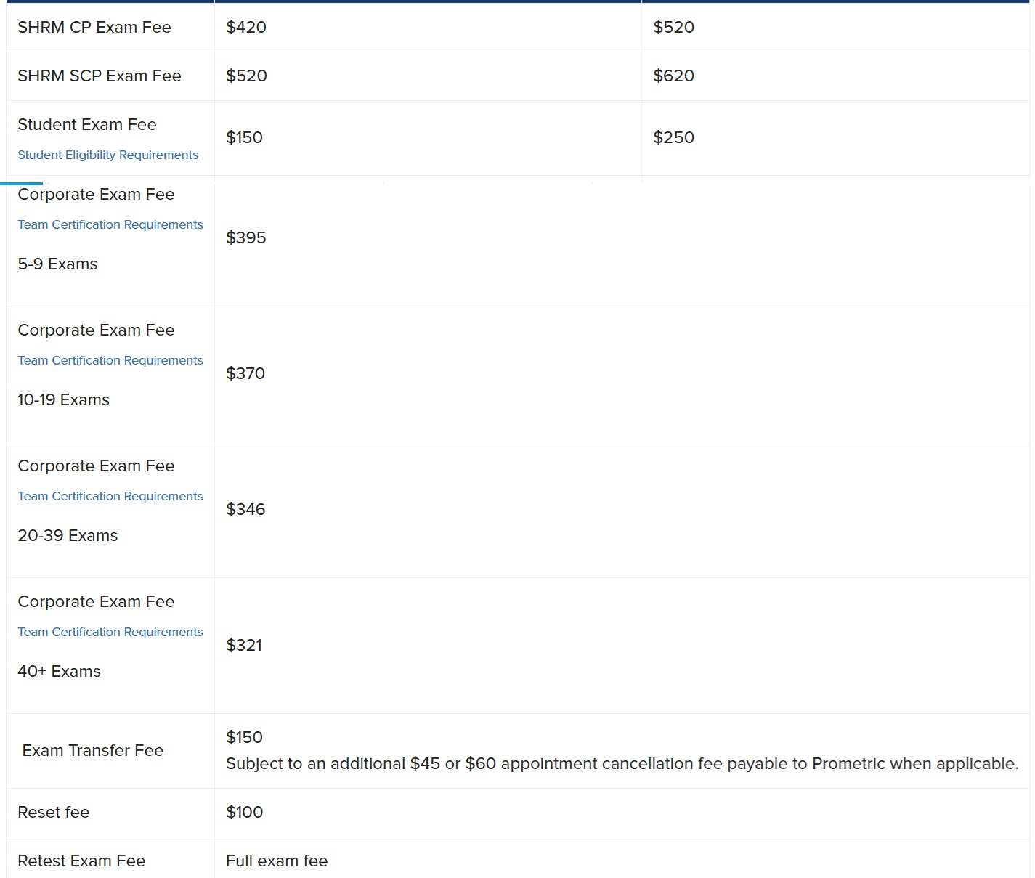Click the "SHRM SCP Exam Fee" row label
1035x878 pixels.
click(100, 76)
